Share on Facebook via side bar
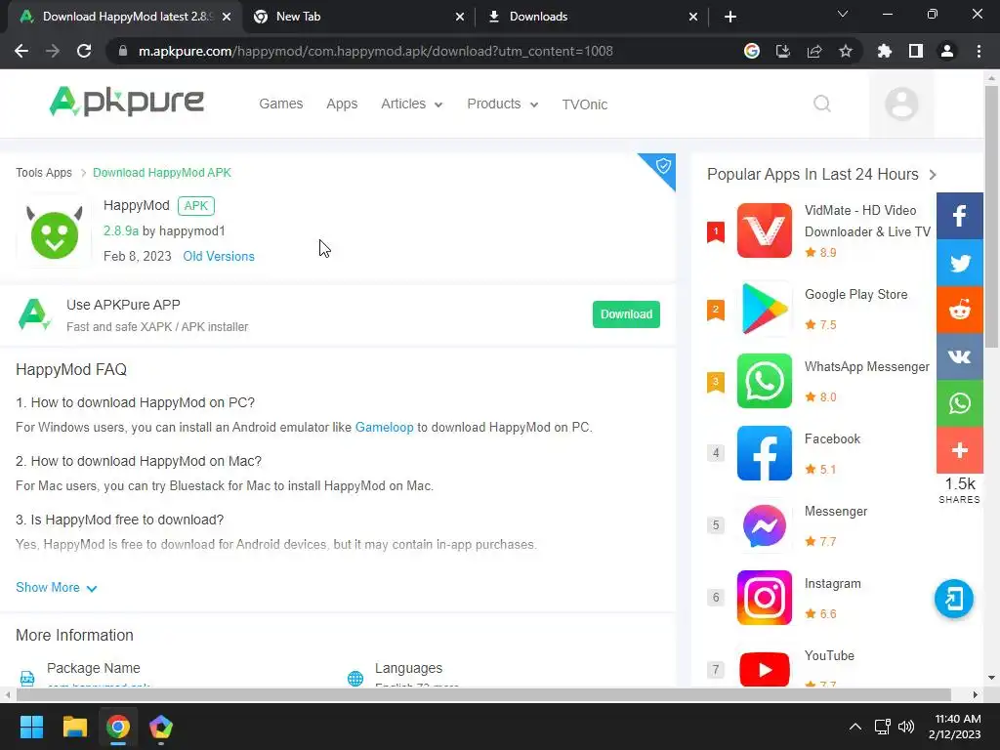 click(x=959, y=216)
